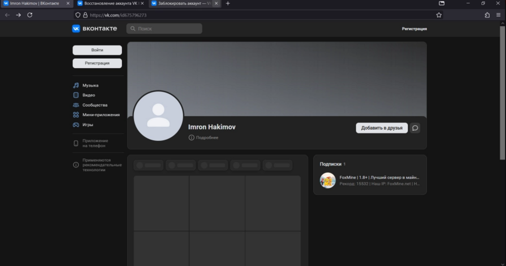
Task: Open FoxMine subscription link
Action: (379, 178)
